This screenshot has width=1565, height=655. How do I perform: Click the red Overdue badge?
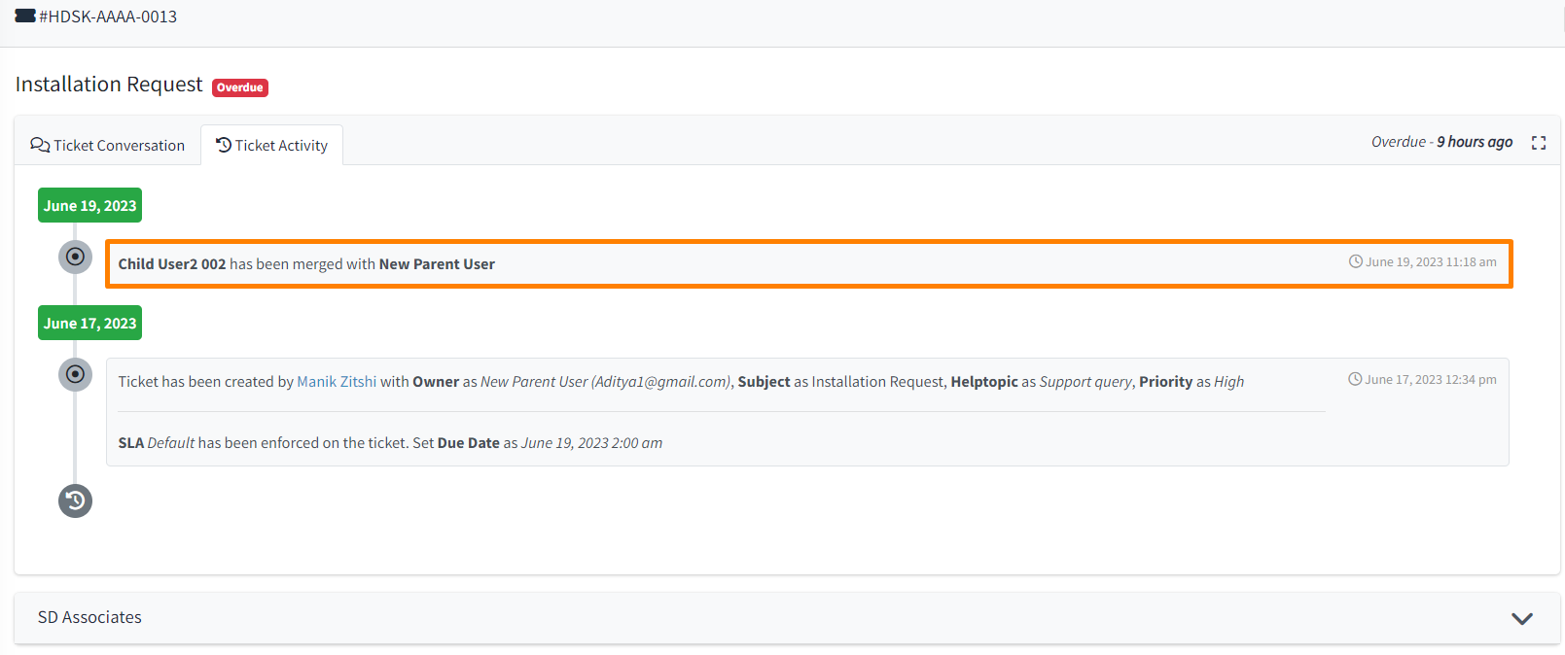(x=240, y=87)
